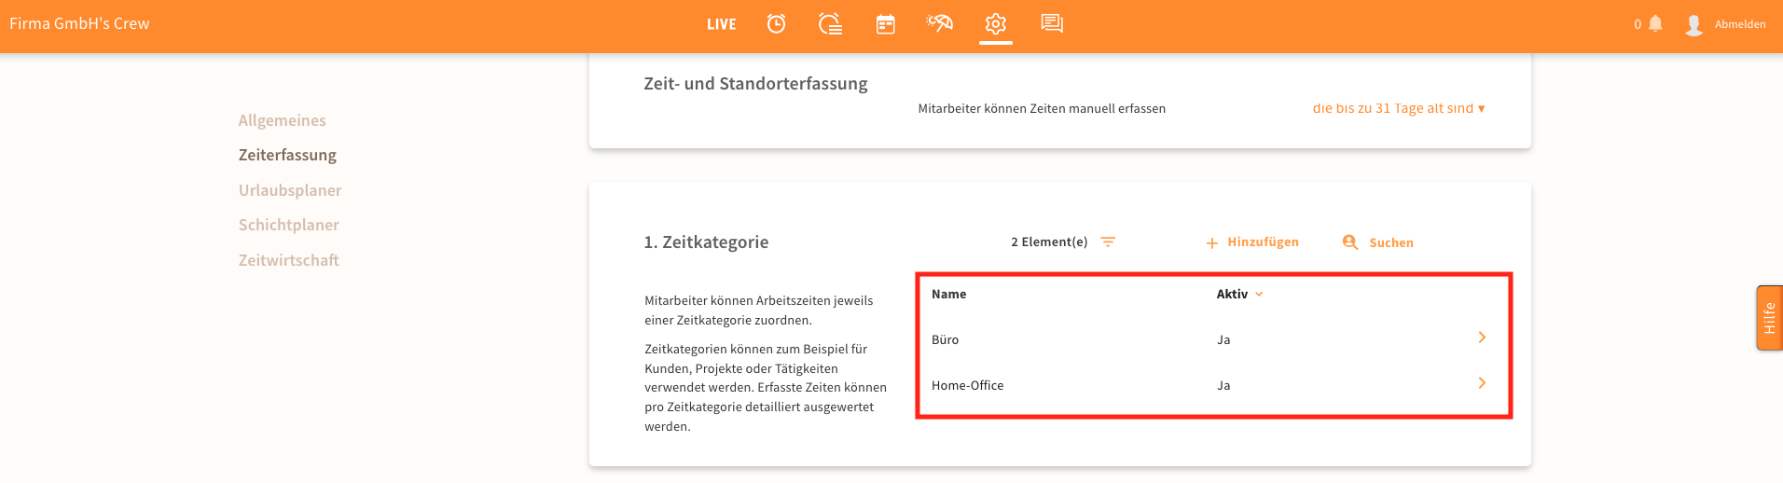Open Zeitwirtschaft in the sidebar

pos(288,260)
